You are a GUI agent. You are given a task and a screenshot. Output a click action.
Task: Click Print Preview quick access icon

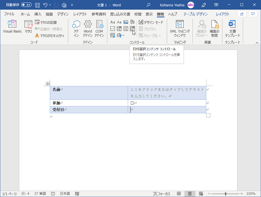tap(64, 5)
